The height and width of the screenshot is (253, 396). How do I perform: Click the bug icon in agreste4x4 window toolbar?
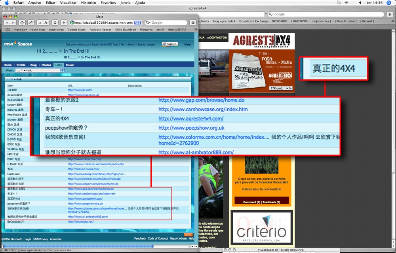389,14
